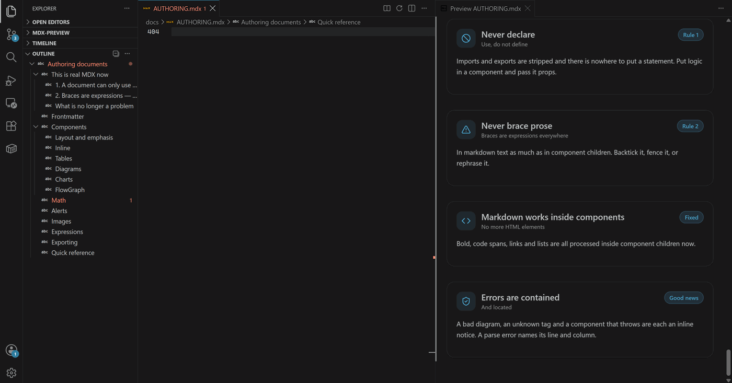
Task: Select Alerts in the outline
Action: coord(59,211)
